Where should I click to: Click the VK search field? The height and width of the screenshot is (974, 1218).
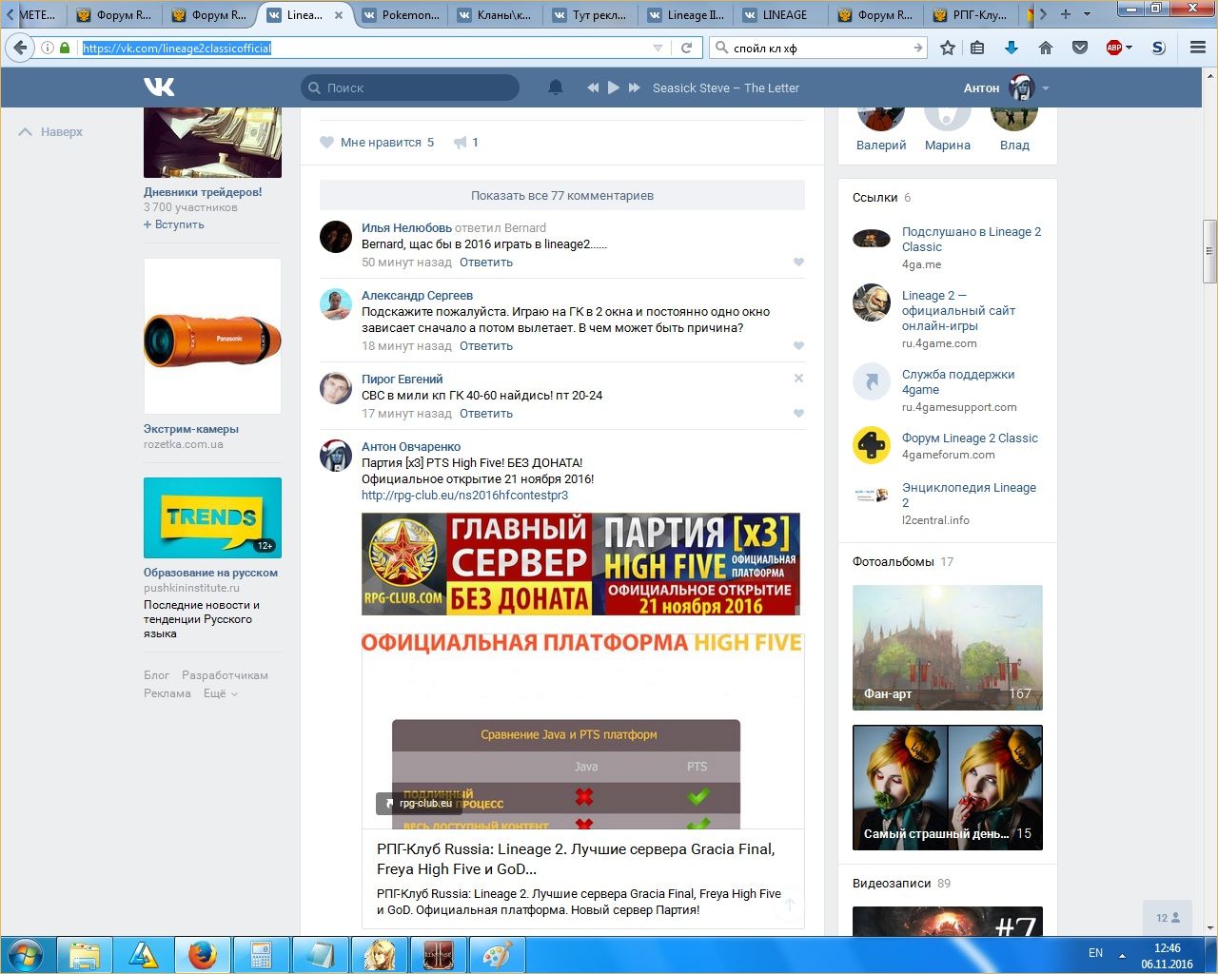coord(410,88)
